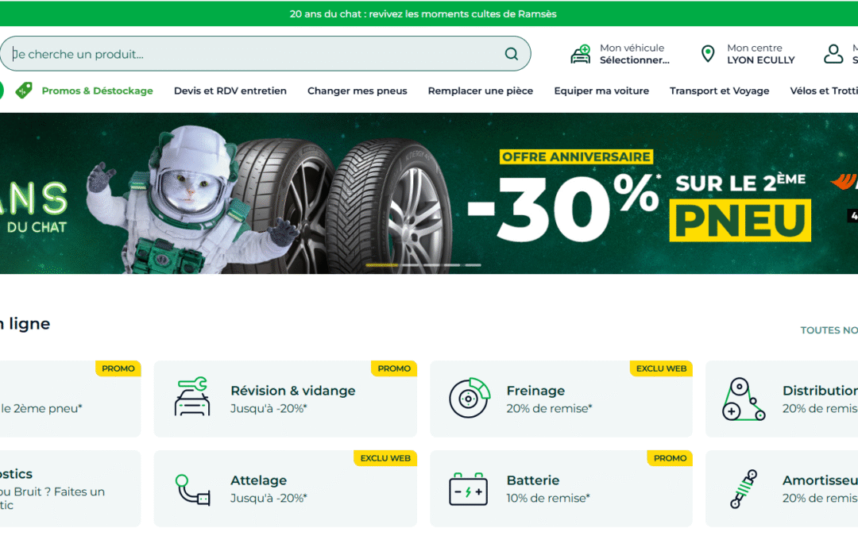Click the Transport et Voyage link

point(720,91)
